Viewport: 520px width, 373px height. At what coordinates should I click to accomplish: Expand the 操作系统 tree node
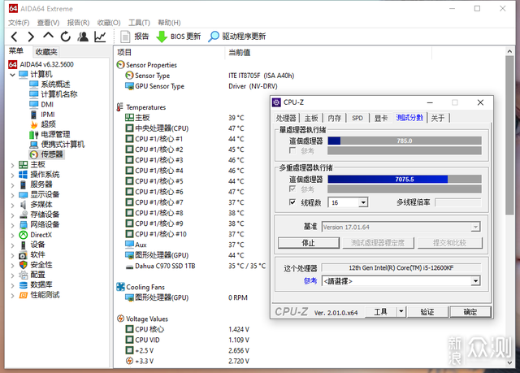pyautogui.click(x=13, y=175)
